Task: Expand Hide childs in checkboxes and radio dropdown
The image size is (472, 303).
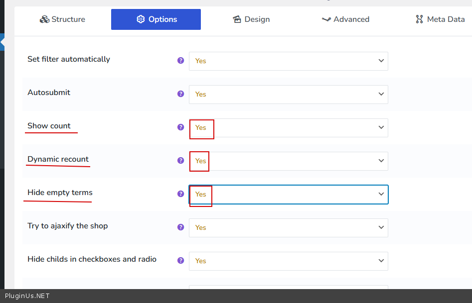Action: 288,261
